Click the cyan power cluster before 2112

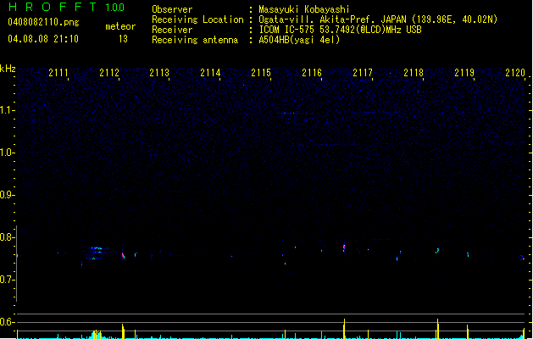click(97, 334)
